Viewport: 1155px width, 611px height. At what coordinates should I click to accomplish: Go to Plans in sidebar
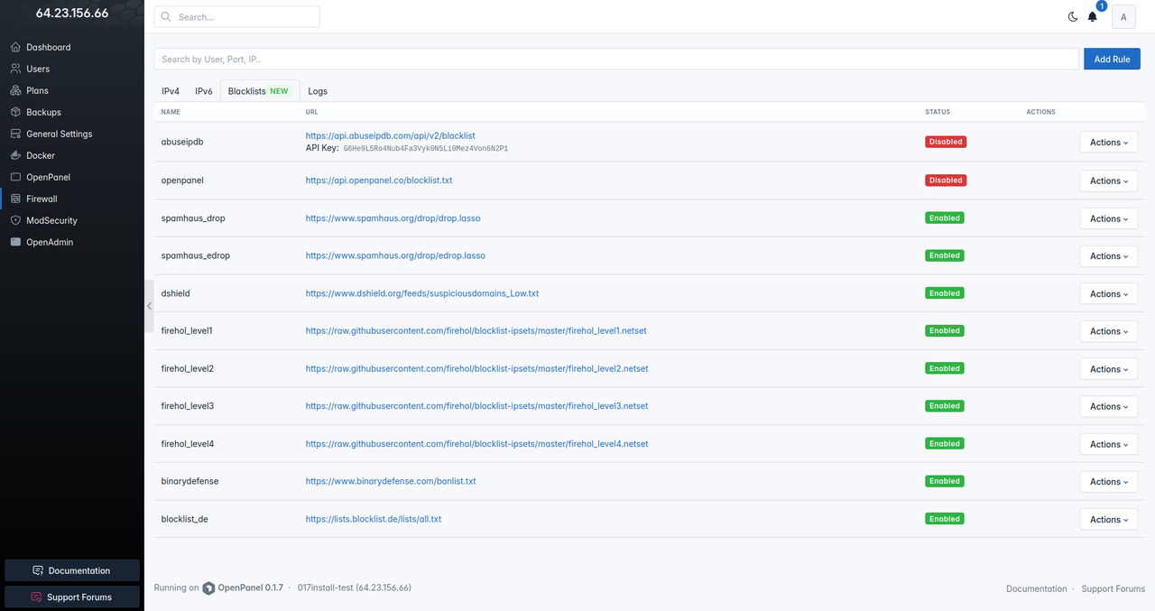[x=37, y=90]
